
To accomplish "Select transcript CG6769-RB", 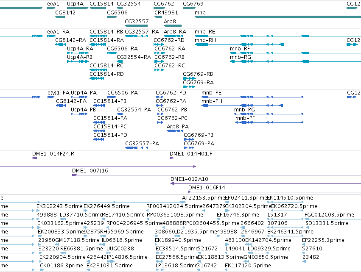I will pyautogui.click(x=189, y=78).
